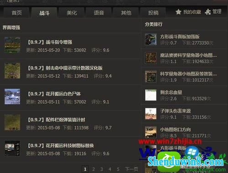Select page 1 in pagination
Image resolution: width=228 pixels, height=173 pixels.
pos(85,169)
